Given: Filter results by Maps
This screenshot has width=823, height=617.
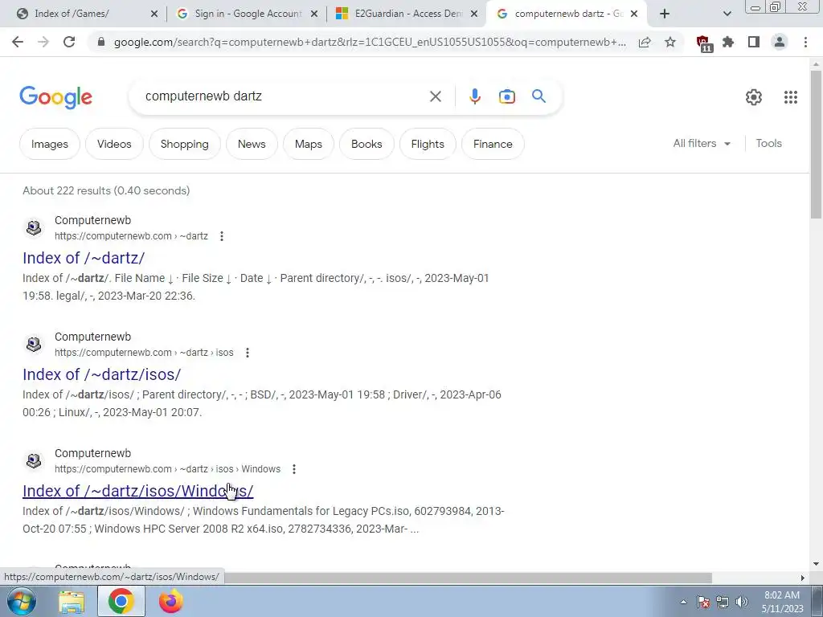Looking at the screenshot, I should [308, 144].
